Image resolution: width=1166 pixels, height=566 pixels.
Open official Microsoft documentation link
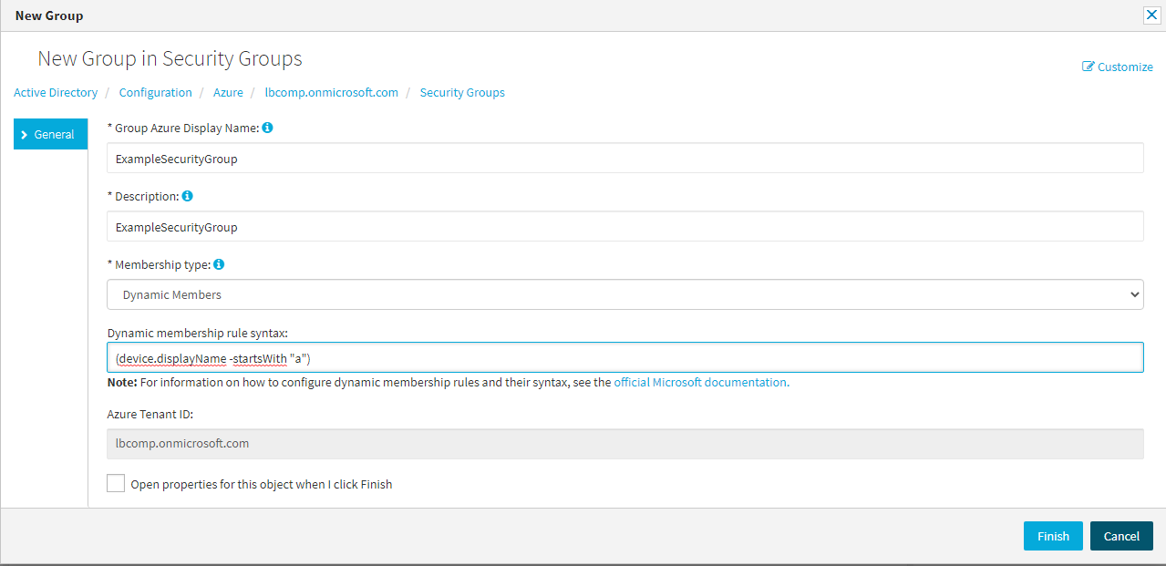coord(700,382)
